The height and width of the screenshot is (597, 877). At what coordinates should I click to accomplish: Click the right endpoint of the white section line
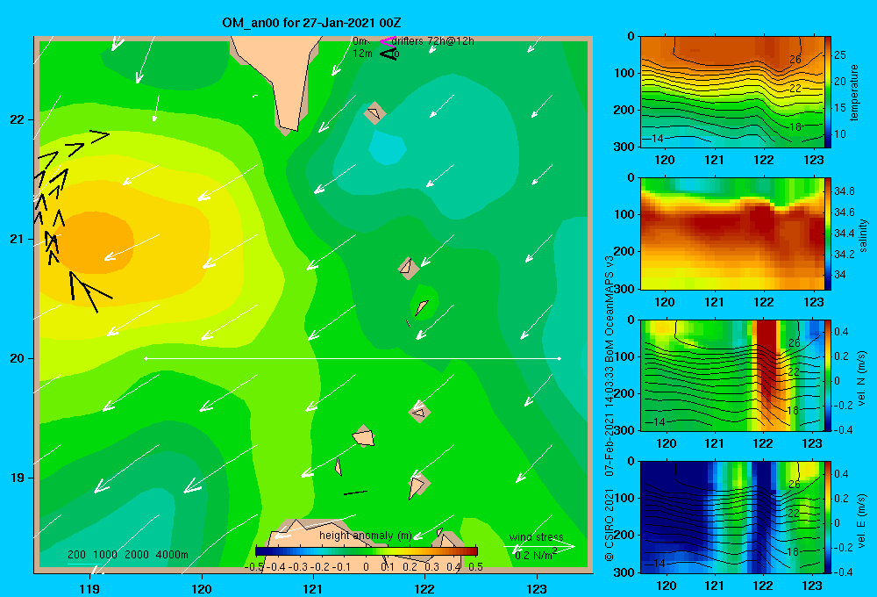pos(560,358)
